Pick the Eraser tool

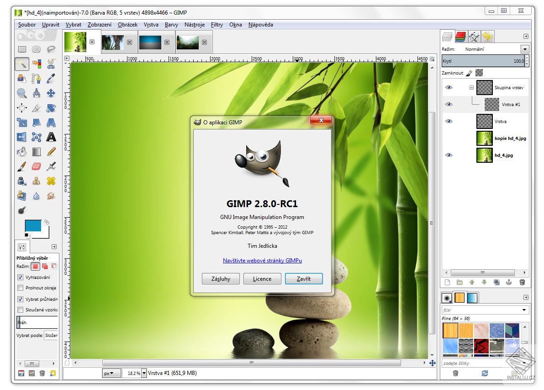(37, 166)
